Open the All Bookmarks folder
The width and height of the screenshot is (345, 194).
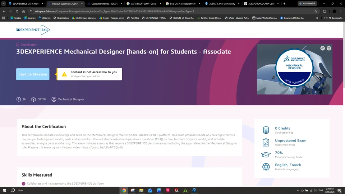333,18
